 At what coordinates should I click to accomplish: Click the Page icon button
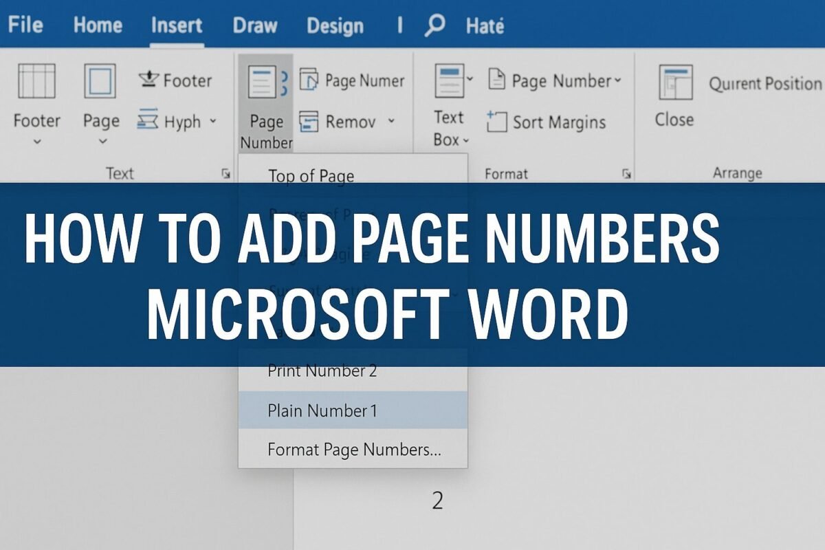100,81
